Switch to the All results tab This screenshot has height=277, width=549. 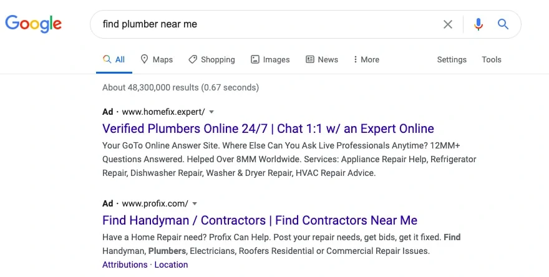click(114, 59)
